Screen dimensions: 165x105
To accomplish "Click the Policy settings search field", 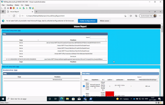I will [x=150, y=77].
